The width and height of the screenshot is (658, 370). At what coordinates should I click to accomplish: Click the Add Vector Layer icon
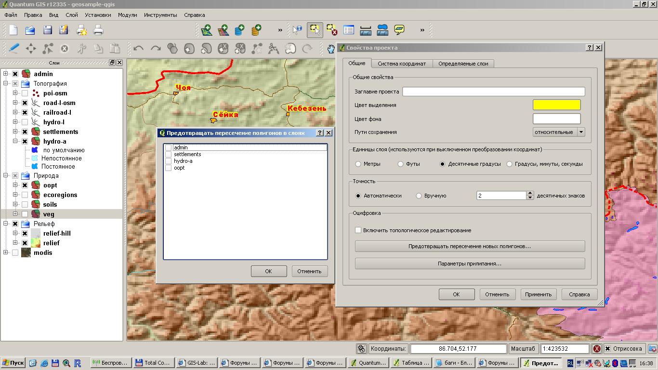(207, 30)
